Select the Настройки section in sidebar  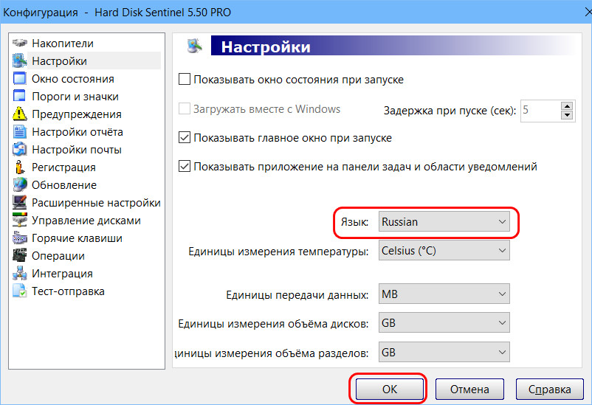click(59, 61)
